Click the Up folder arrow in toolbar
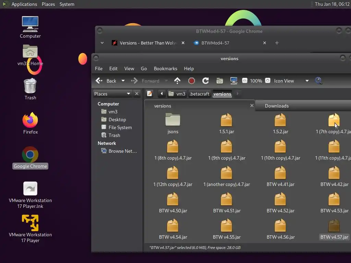 (177, 81)
